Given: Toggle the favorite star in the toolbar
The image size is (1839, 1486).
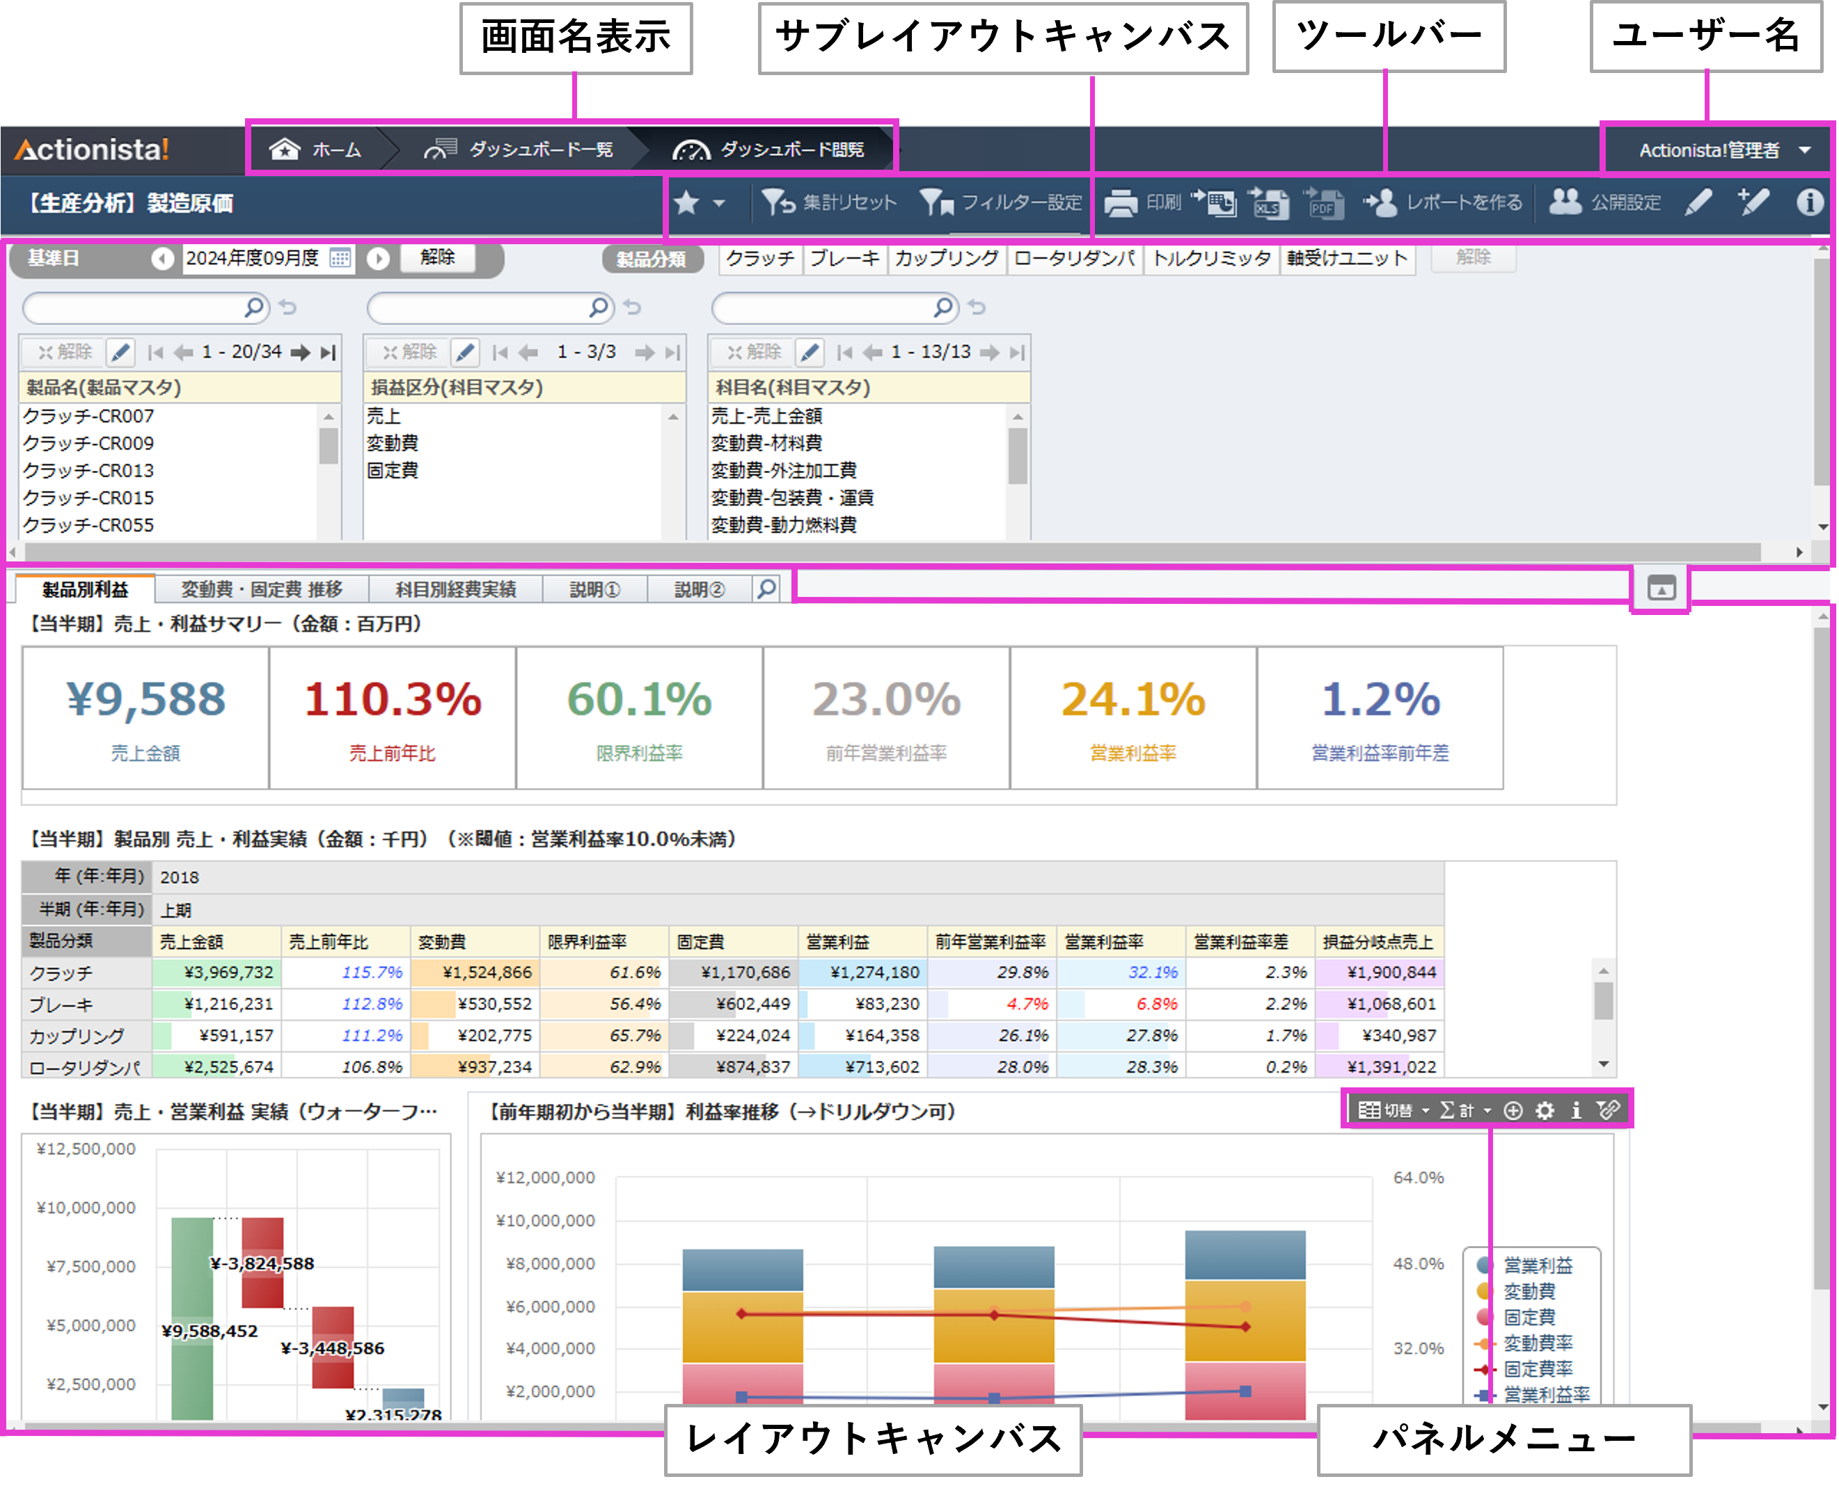Looking at the screenshot, I should pyautogui.click(x=688, y=203).
